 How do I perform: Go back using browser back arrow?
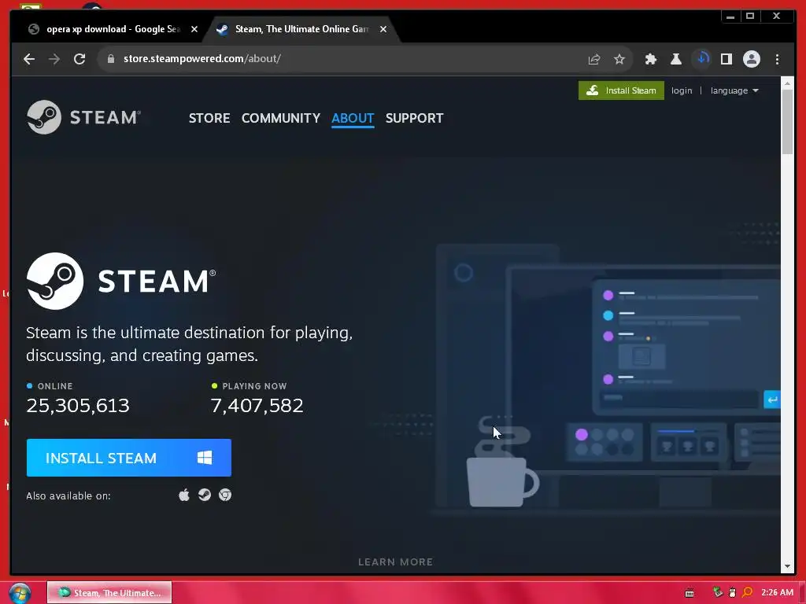click(x=29, y=59)
